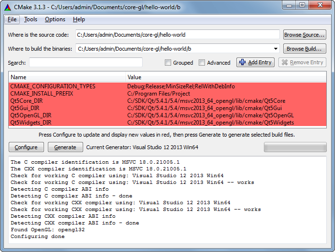
Task: Click the Name column header
Action: click(67, 77)
